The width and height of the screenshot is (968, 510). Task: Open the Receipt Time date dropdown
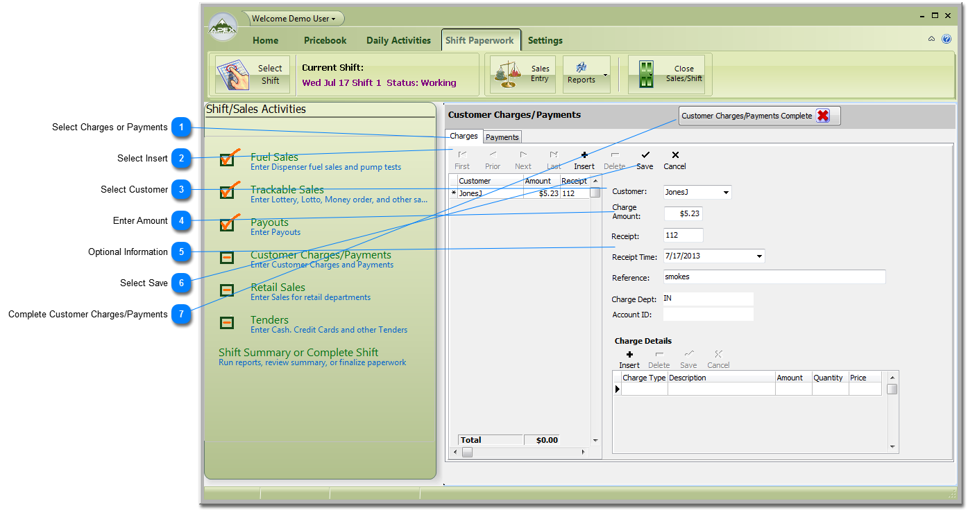pos(759,256)
